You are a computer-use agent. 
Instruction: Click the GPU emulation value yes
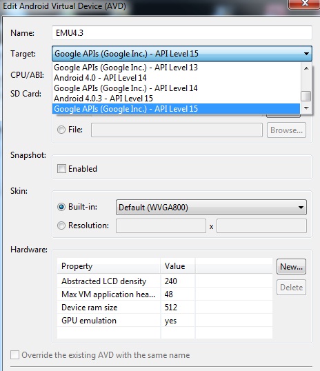(170, 321)
